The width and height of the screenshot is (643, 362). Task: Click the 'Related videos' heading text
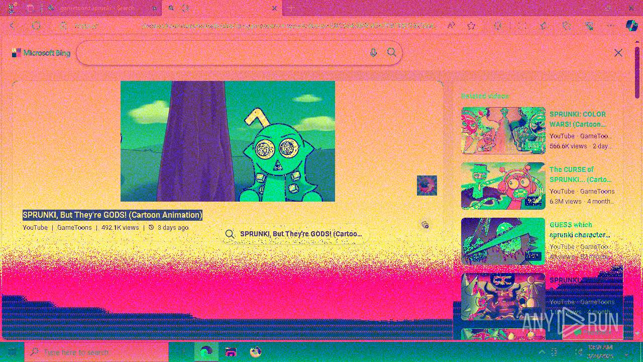pos(485,96)
